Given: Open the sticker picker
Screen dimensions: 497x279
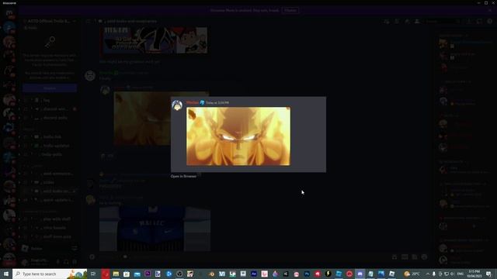Looking at the screenshot, I should pos(415,257).
